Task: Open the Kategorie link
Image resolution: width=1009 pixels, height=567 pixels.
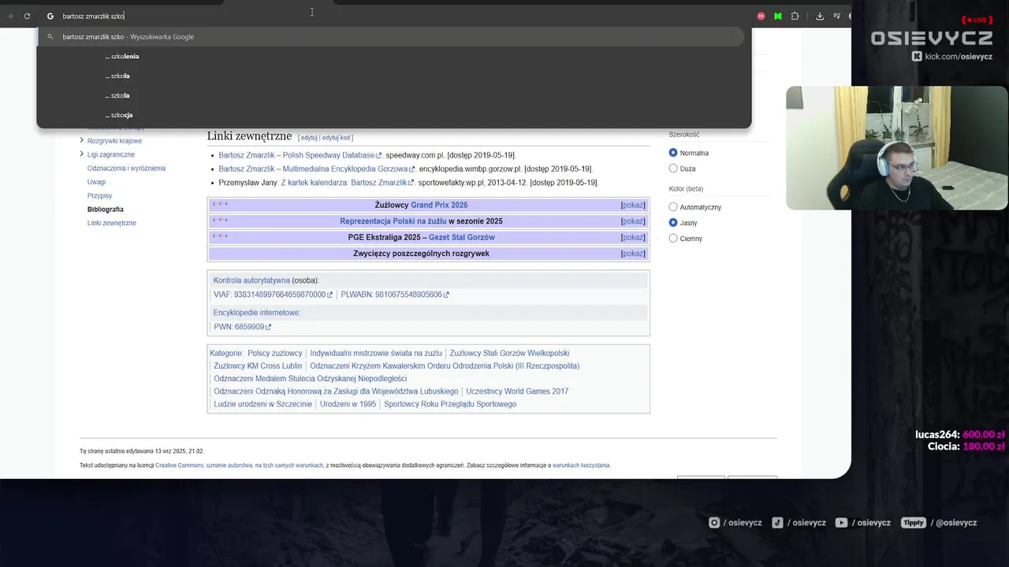Action: click(x=225, y=354)
